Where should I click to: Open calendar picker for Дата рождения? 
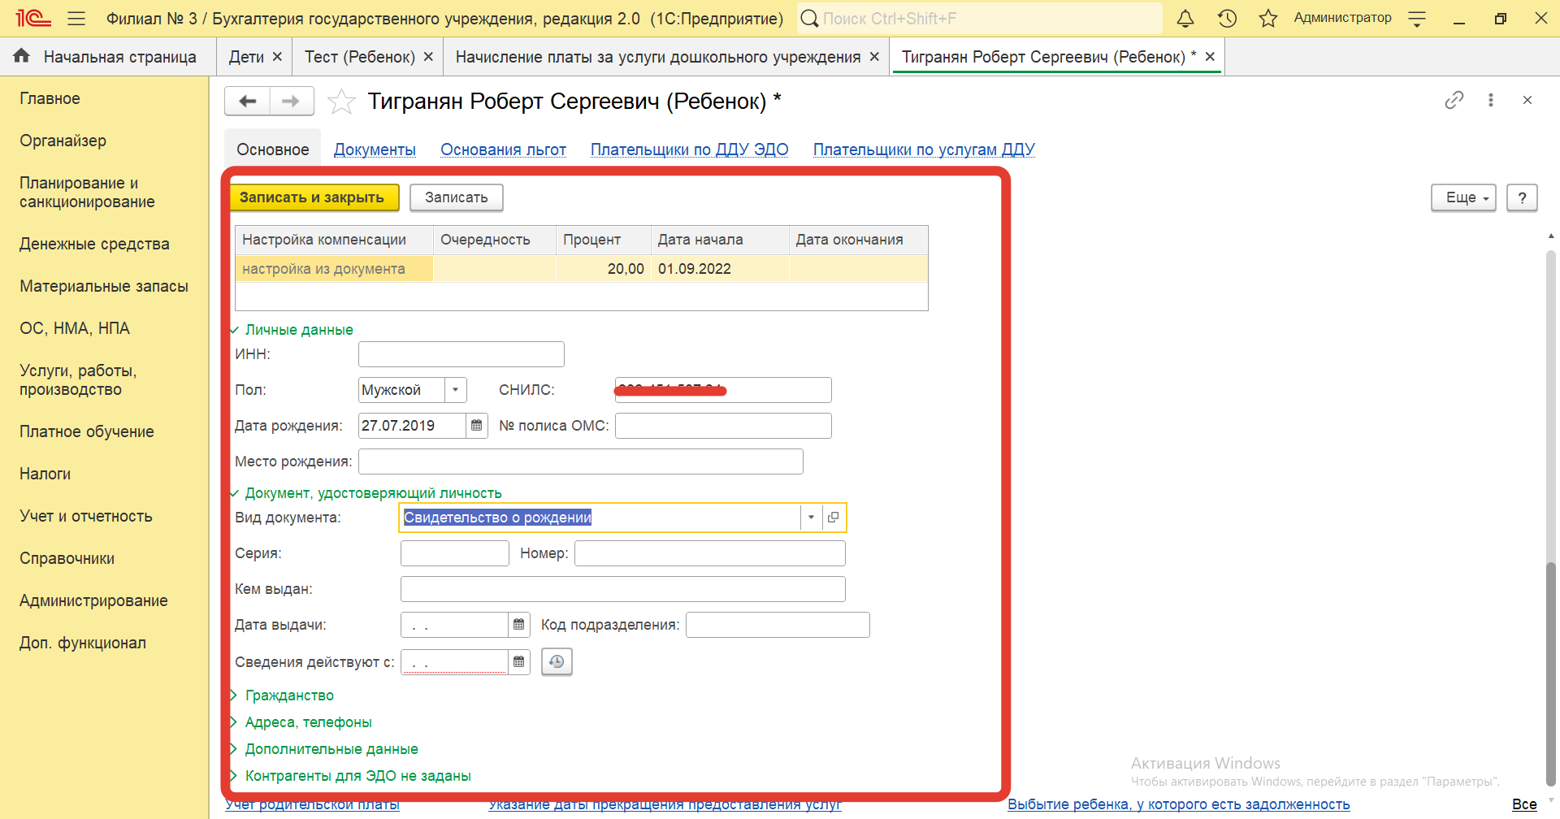477,426
